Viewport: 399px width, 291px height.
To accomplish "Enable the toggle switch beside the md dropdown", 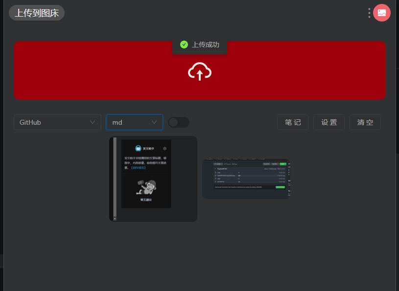I will coord(179,122).
